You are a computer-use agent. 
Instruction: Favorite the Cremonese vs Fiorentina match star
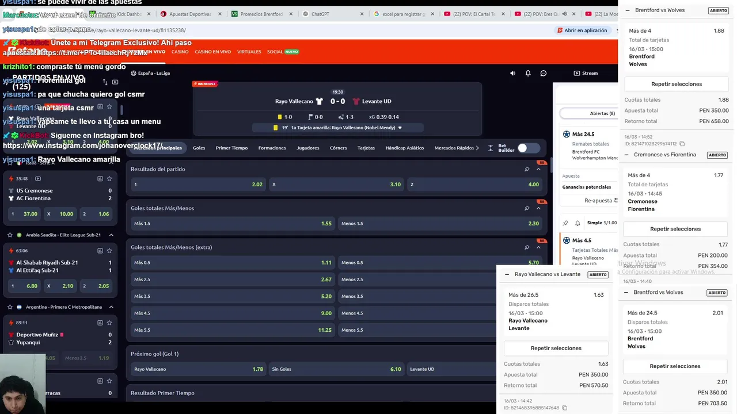click(x=109, y=178)
